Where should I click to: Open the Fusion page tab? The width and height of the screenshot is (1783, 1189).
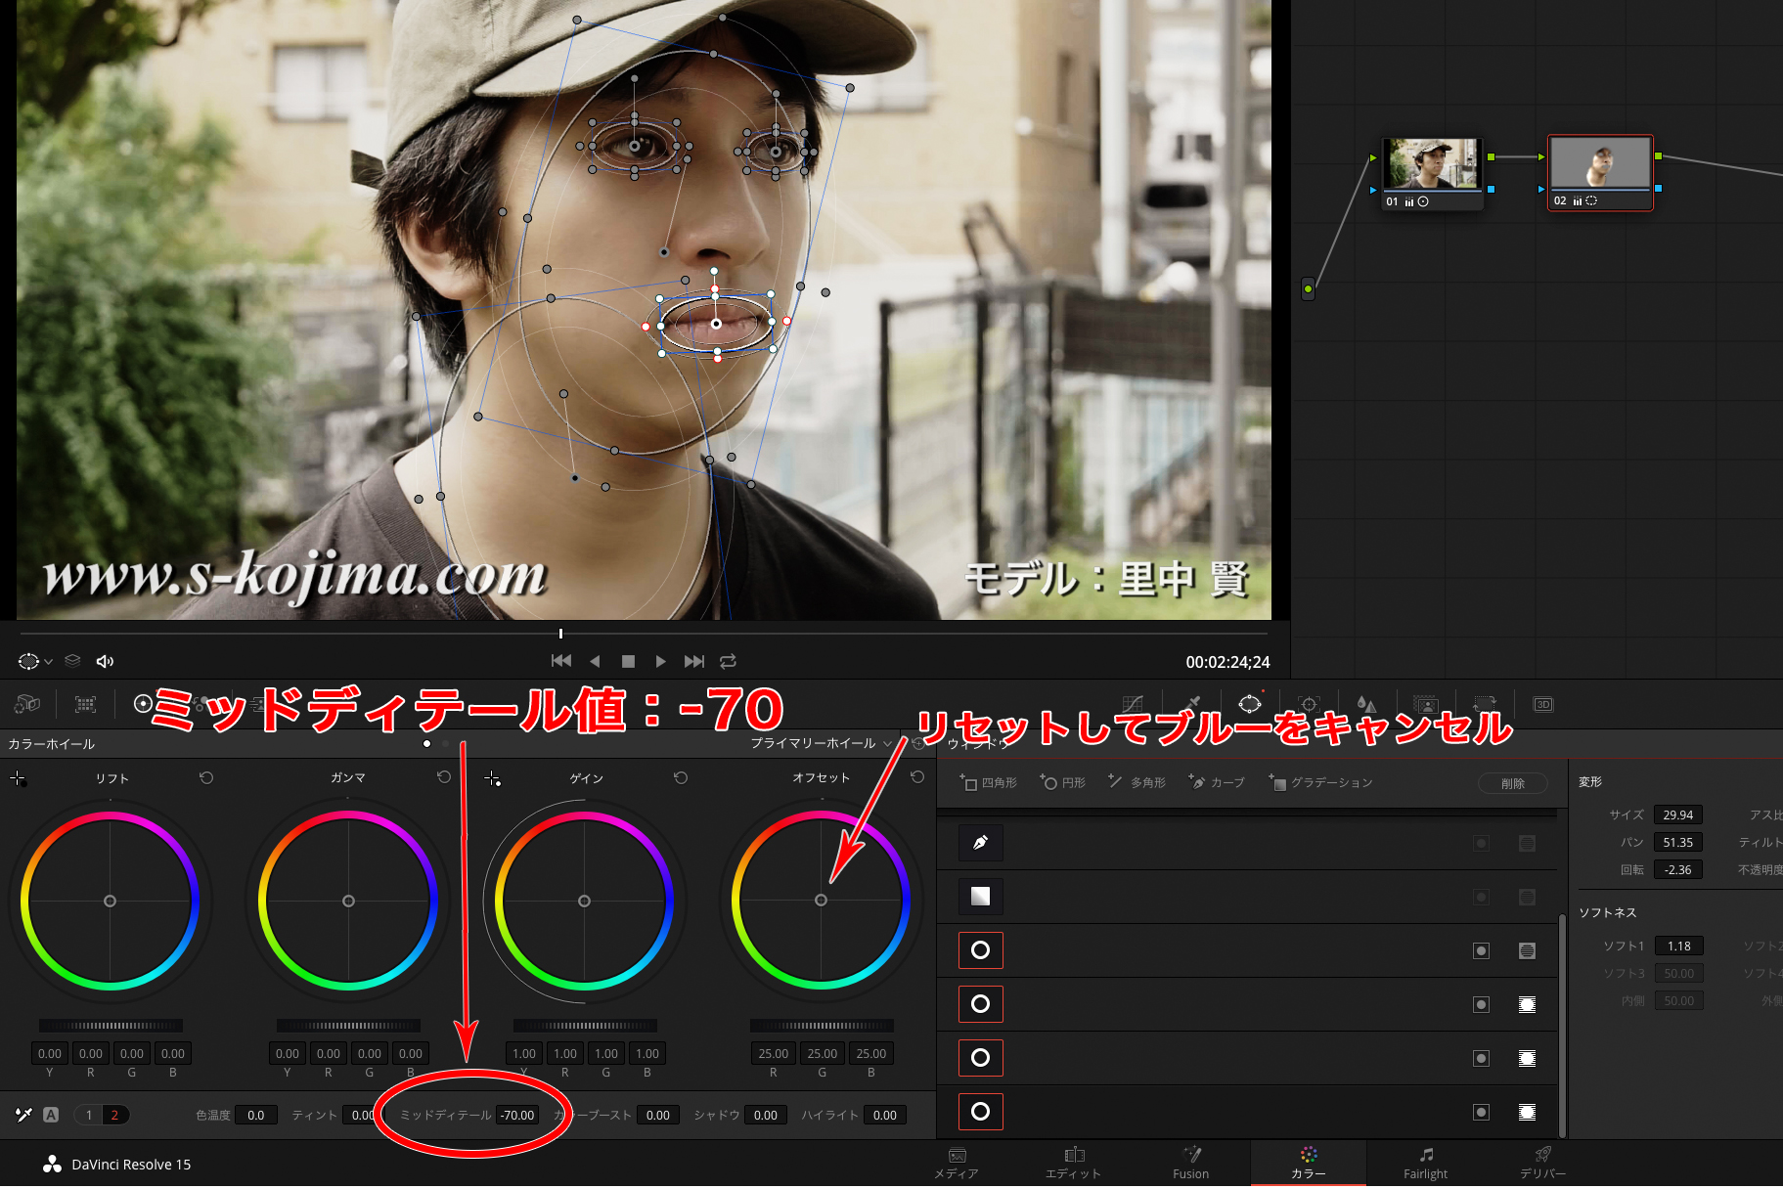click(x=1190, y=1164)
